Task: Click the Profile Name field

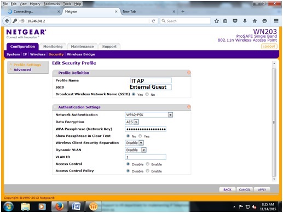Action: pos(151,80)
